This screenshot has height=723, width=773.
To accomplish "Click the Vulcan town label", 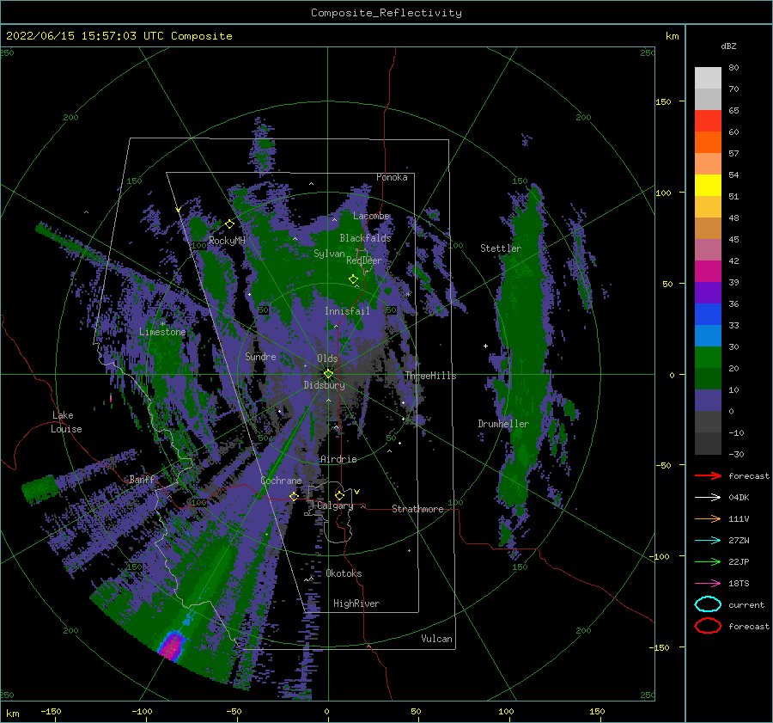I will click(x=436, y=639).
